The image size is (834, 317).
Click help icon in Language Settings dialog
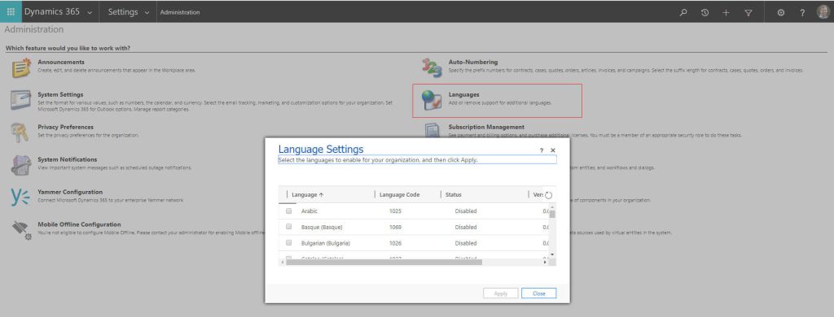click(542, 151)
